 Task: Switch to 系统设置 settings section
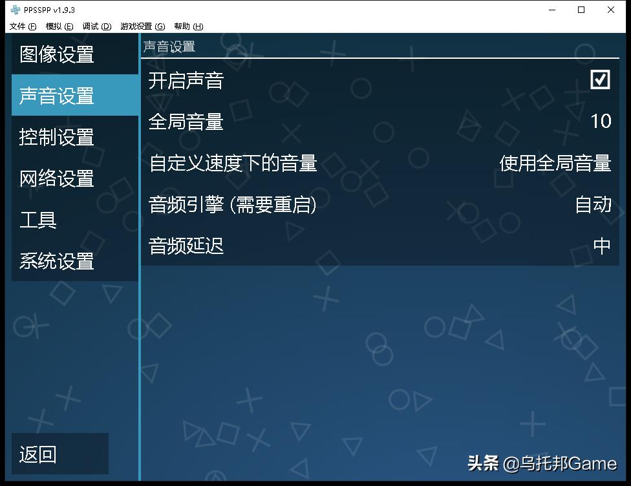[x=58, y=261]
